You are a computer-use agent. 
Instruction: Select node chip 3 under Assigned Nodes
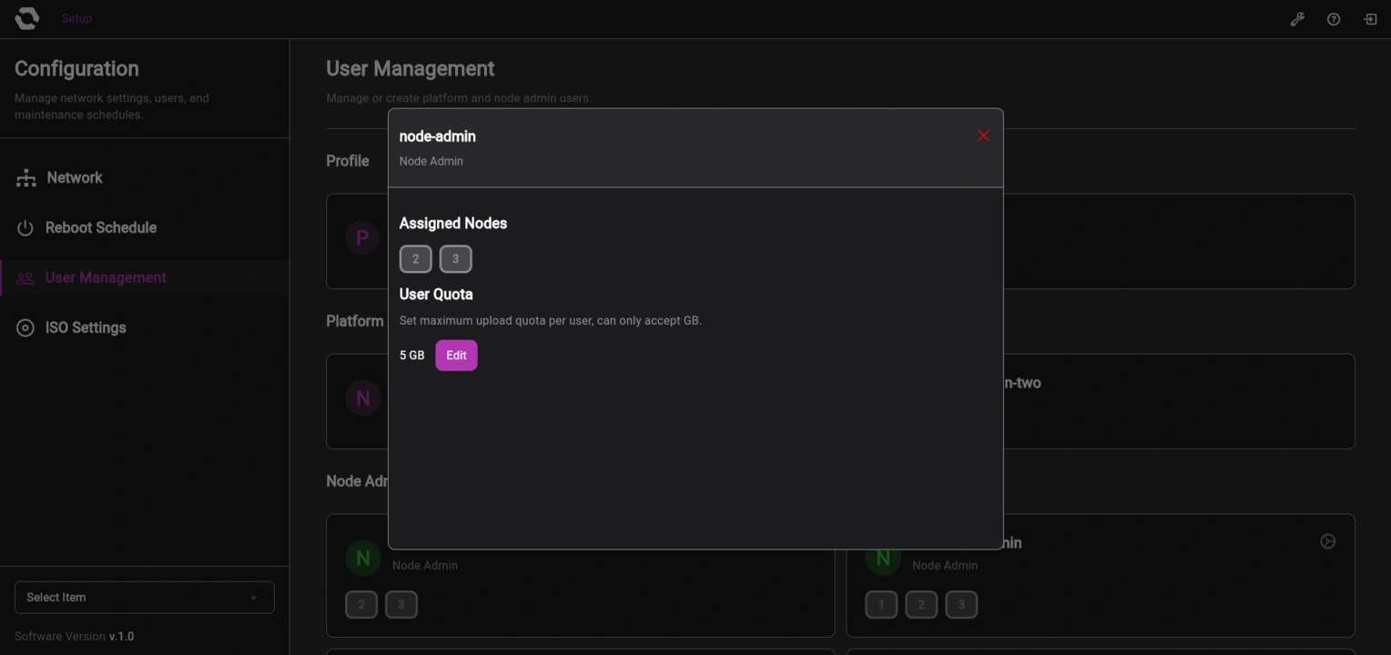pos(456,258)
